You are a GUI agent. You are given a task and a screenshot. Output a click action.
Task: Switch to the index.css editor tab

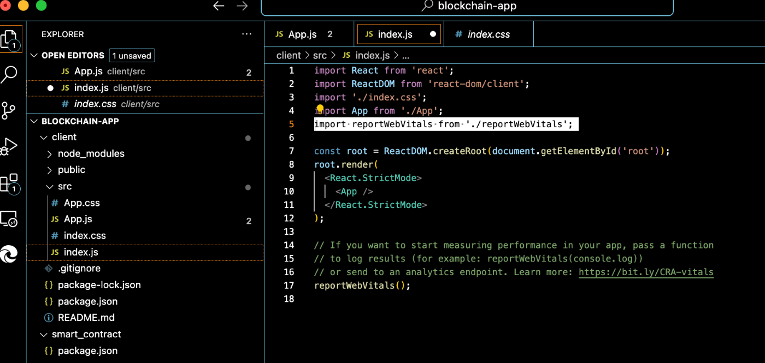point(488,34)
